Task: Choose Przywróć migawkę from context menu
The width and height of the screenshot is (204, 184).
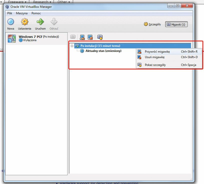Action: [169, 52]
